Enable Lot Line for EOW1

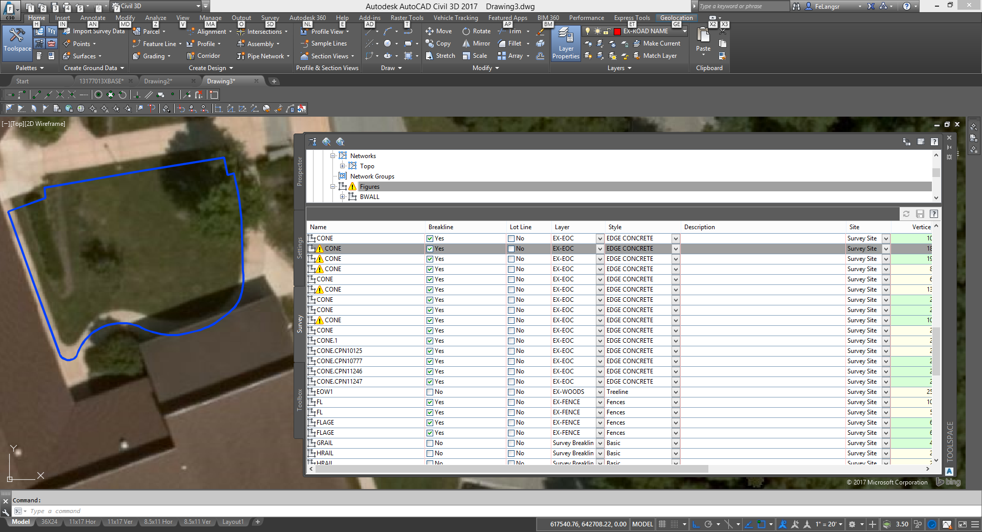coord(510,392)
